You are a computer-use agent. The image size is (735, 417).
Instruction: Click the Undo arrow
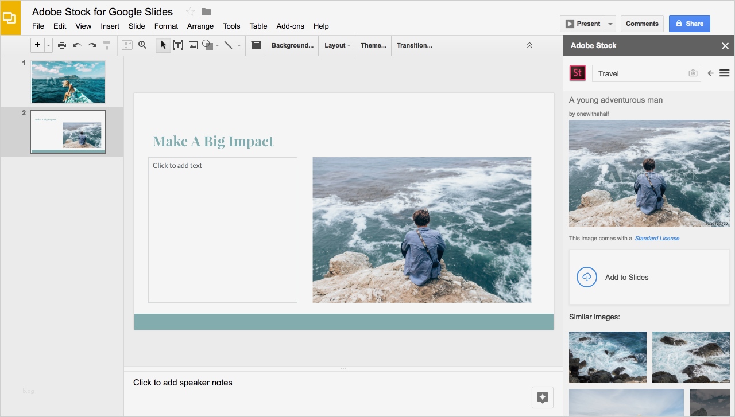(77, 45)
